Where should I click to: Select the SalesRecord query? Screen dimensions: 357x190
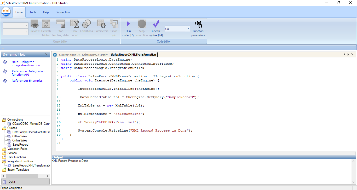pyautogui.click(x=20, y=145)
